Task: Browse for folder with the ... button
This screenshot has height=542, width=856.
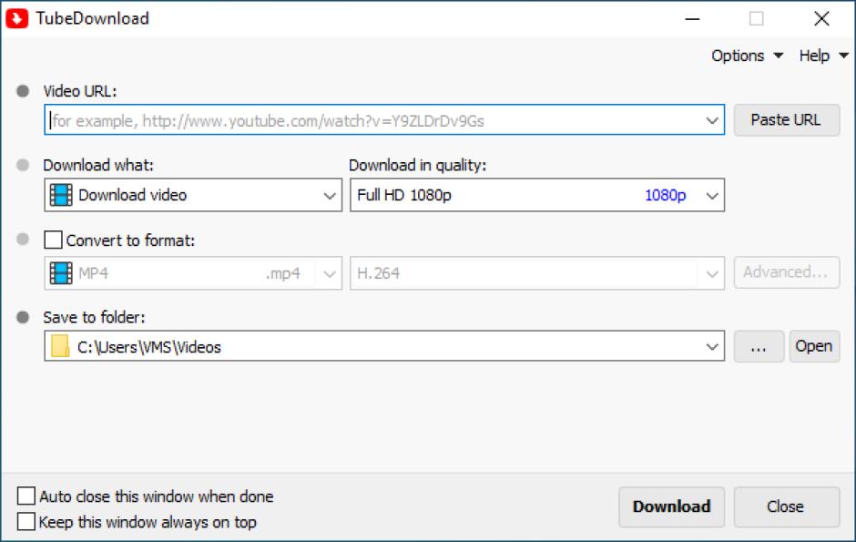Action: (x=759, y=346)
